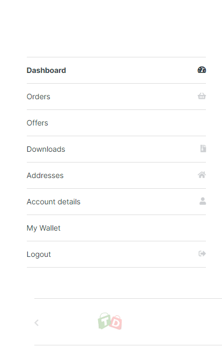Click the Dashboard speedometer icon
Image resolution: width=222 pixels, height=347 pixels.
point(202,70)
